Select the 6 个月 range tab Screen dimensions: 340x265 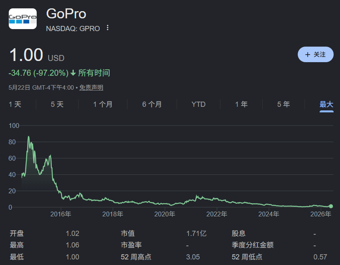(152, 104)
